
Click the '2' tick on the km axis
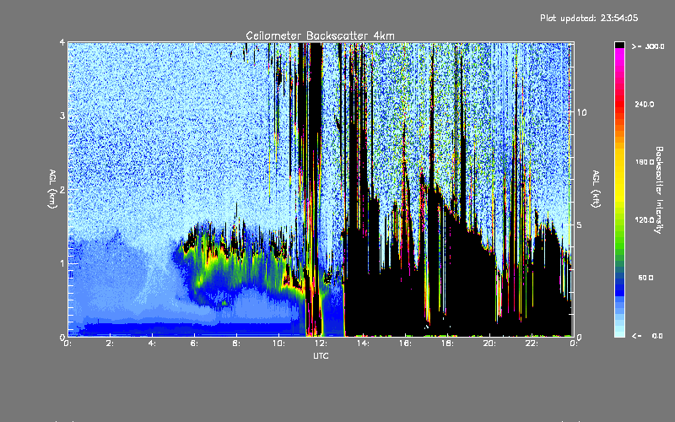pos(62,190)
